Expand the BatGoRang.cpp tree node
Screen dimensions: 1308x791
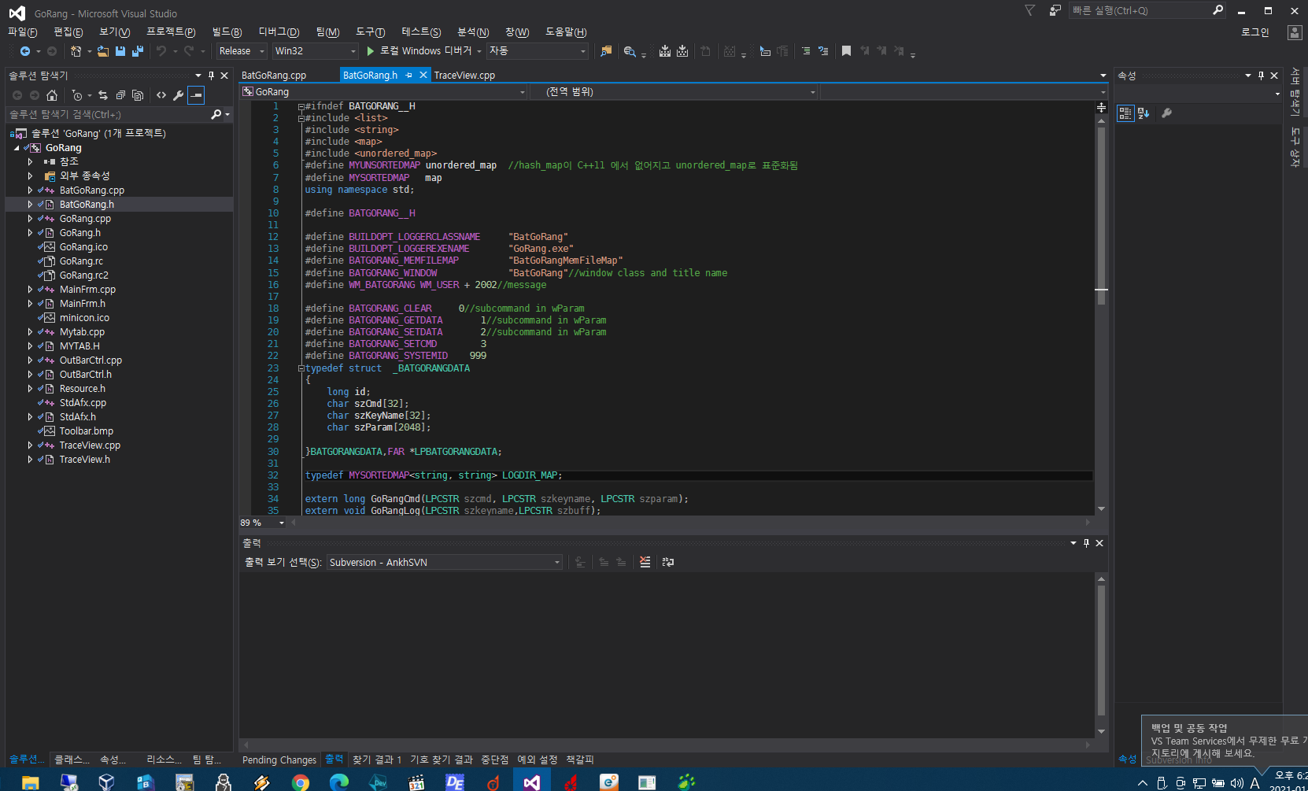pyautogui.click(x=30, y=190)
